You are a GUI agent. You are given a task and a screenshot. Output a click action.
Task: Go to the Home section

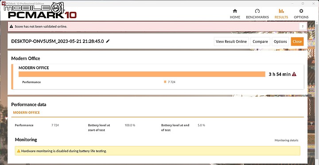click(235, 14)
